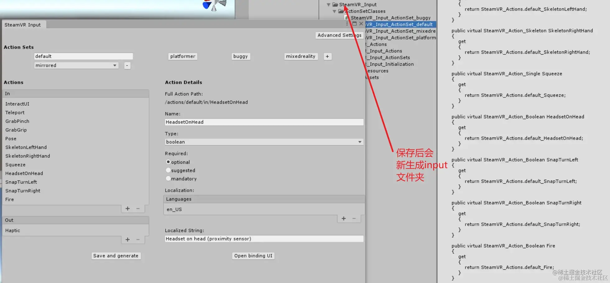This screenshot has height=283, width=610.
Task: Collapse the ActionSetClasses folder
Action: click(334, 11)
